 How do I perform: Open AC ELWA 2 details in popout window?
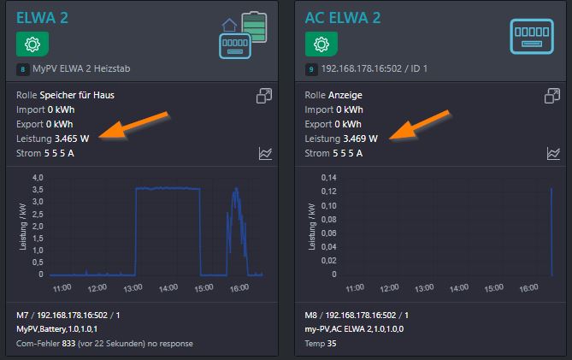pyautogui.click(x=552, y=96)
